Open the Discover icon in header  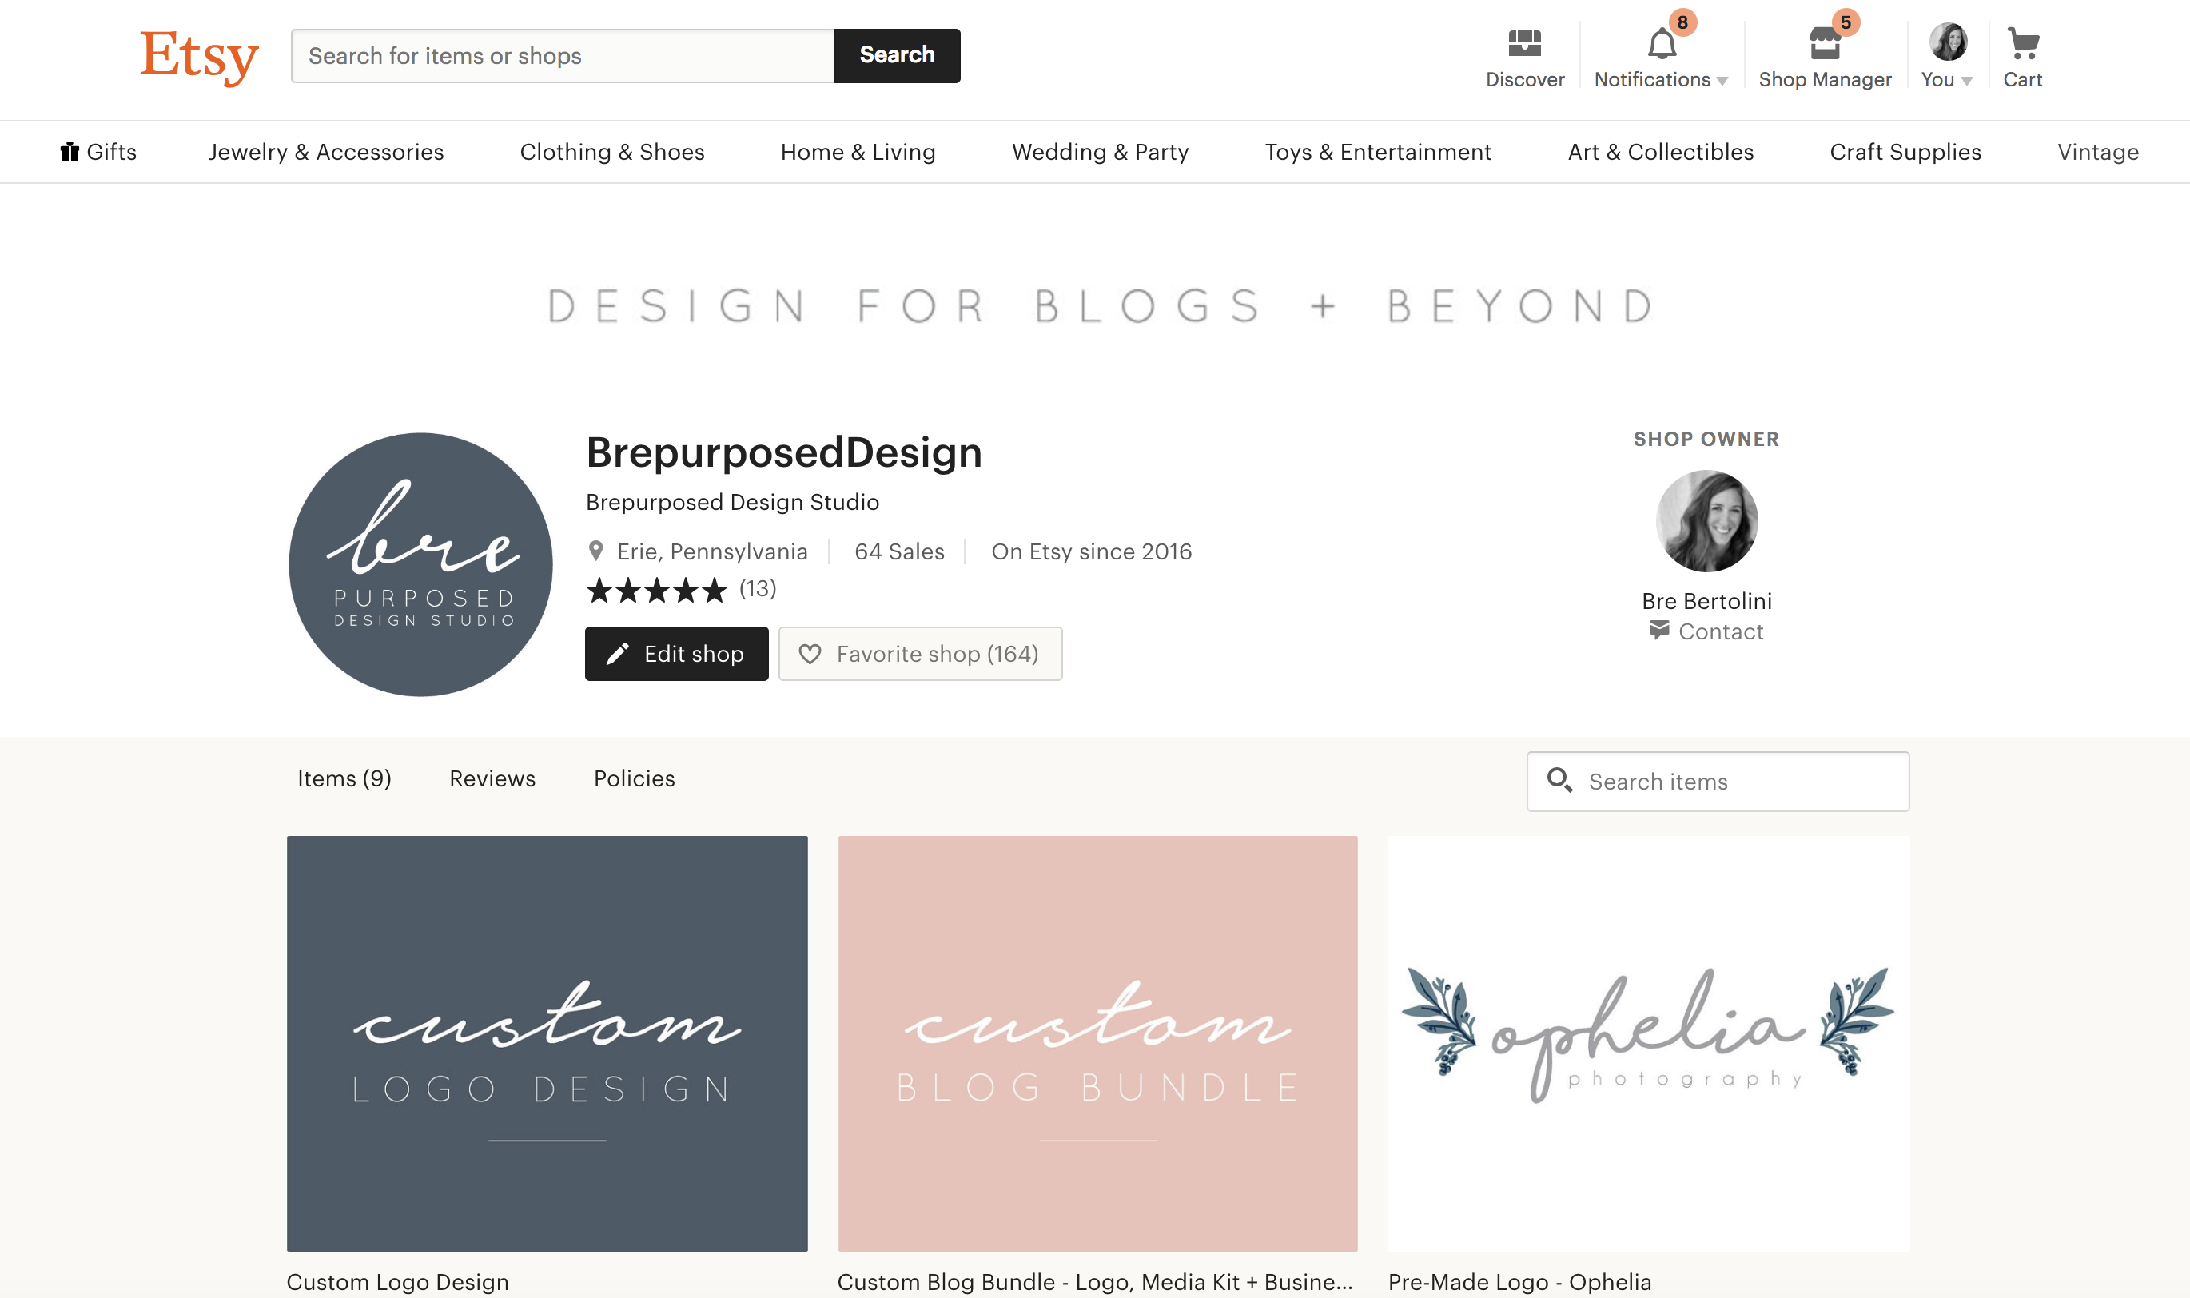pyautogui.click(x=1524, y=44)
